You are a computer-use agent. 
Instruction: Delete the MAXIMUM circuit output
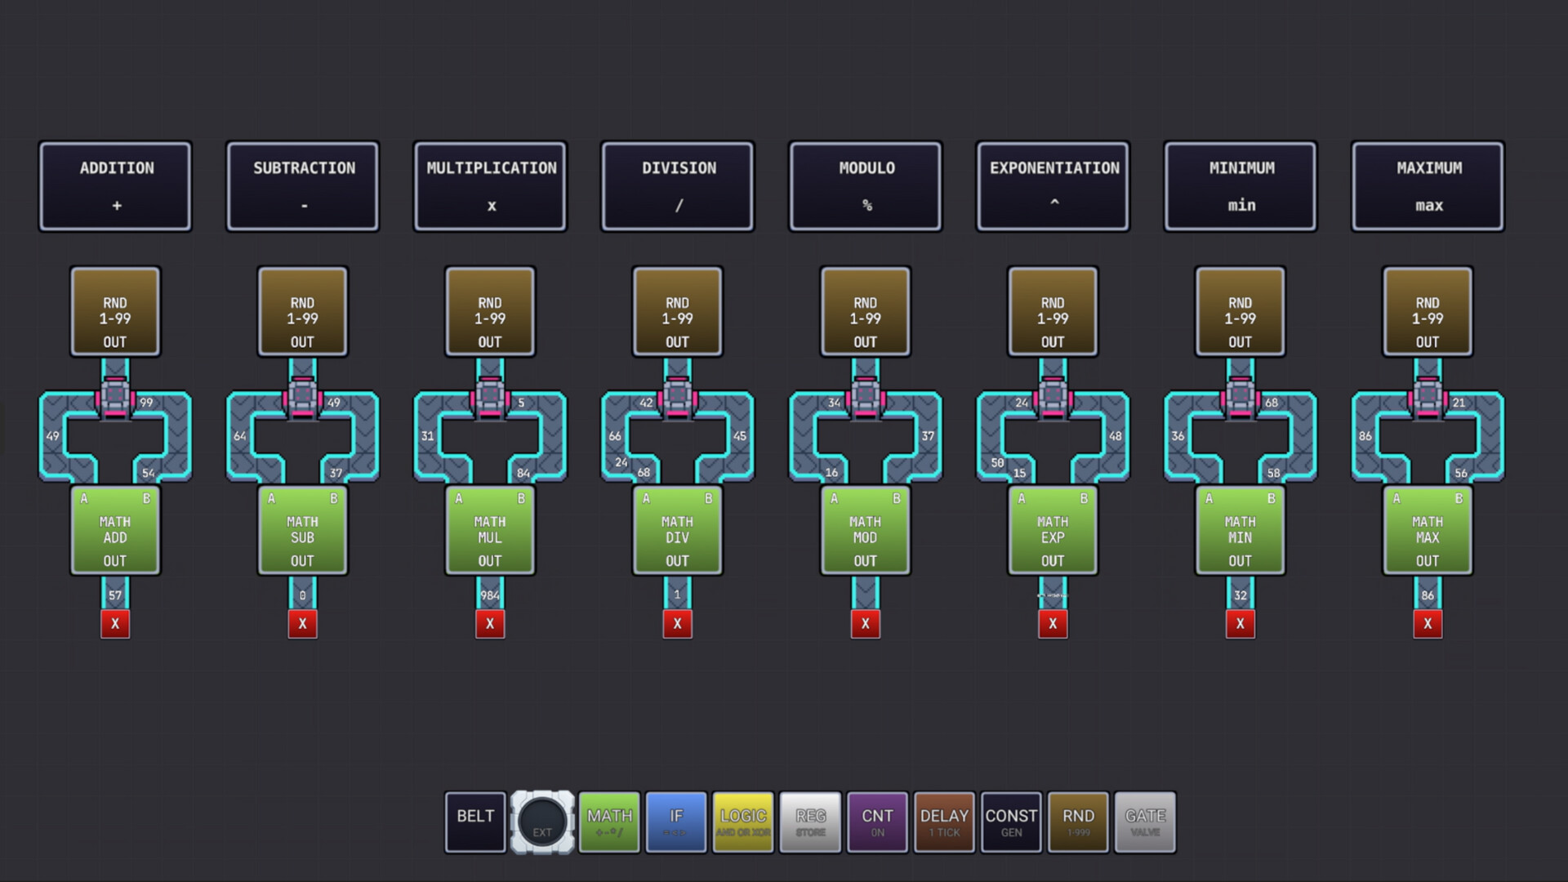1428,623
